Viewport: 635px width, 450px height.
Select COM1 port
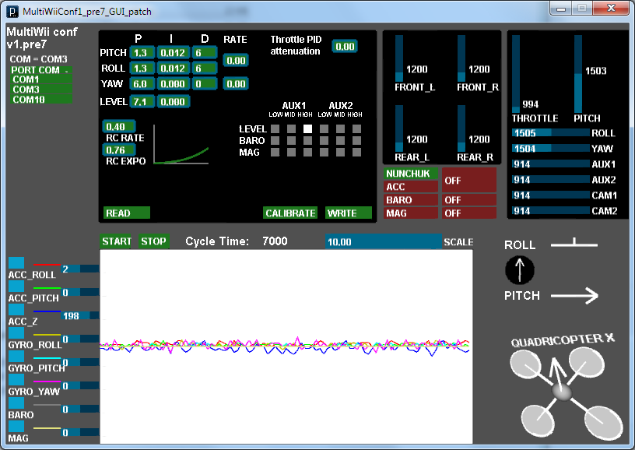tap(41, 79)
